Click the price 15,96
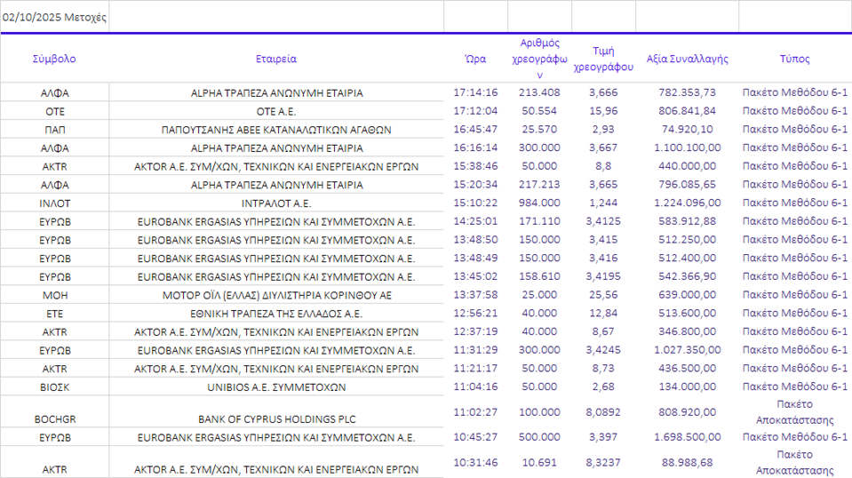The height and width of the screenshot is (478, 852). (603, 111)
